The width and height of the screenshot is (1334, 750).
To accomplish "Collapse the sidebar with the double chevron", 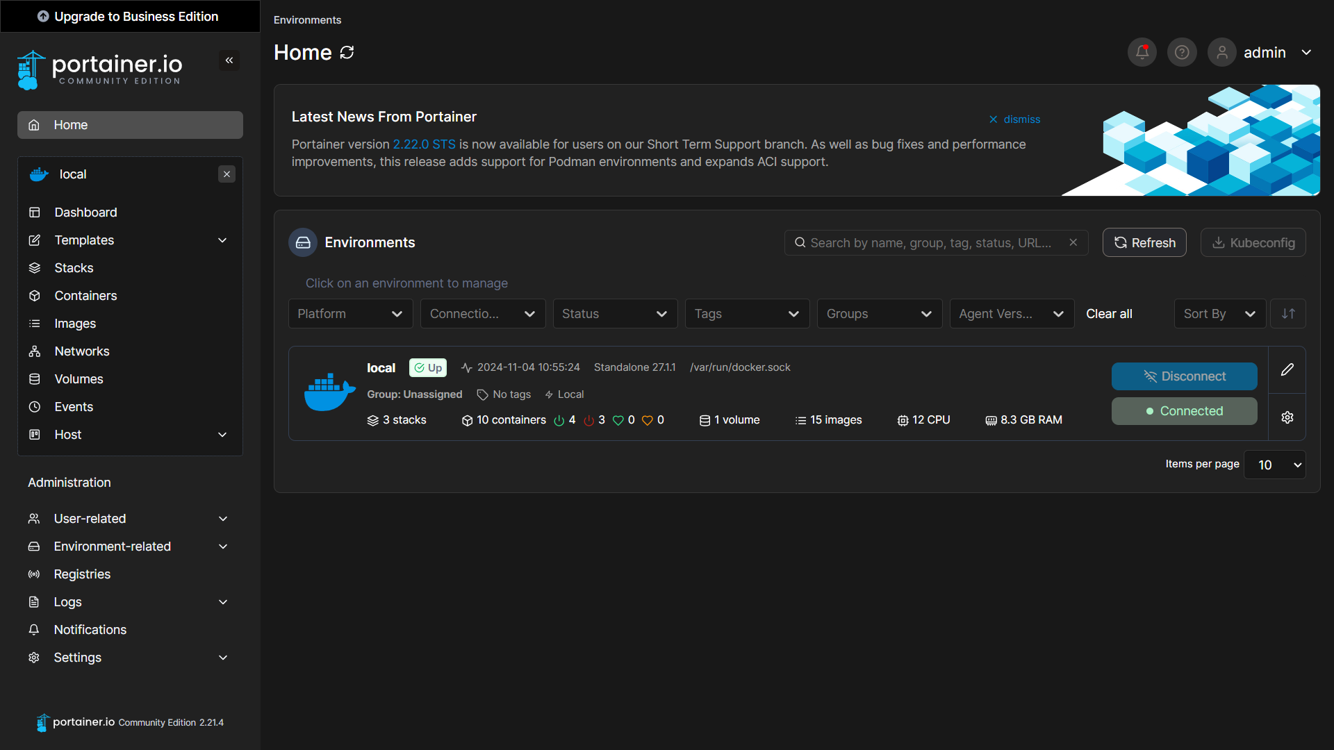I will pyautogui.click(x=229, y=60).
